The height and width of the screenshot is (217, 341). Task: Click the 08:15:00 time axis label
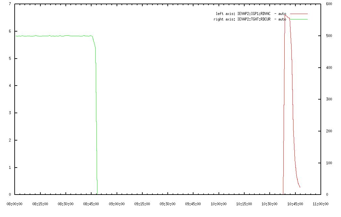click(x=40, y=204)
